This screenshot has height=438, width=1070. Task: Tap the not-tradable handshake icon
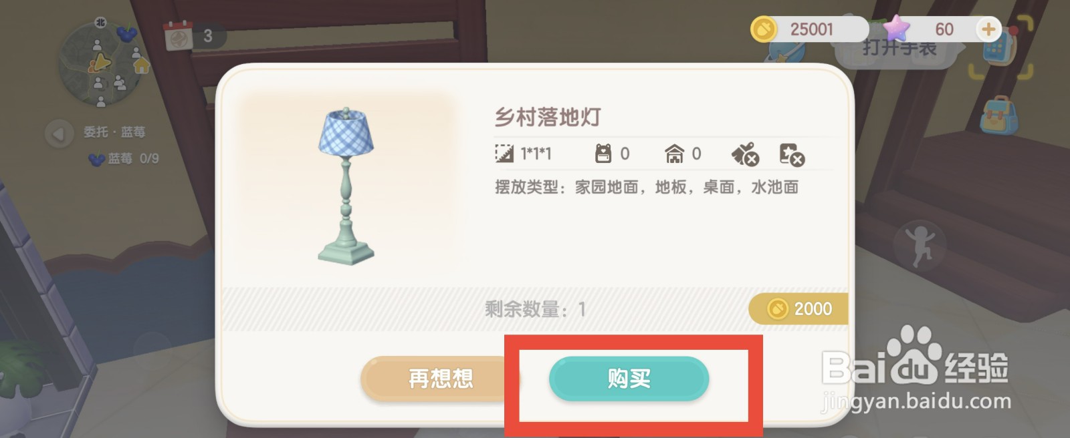745,154
